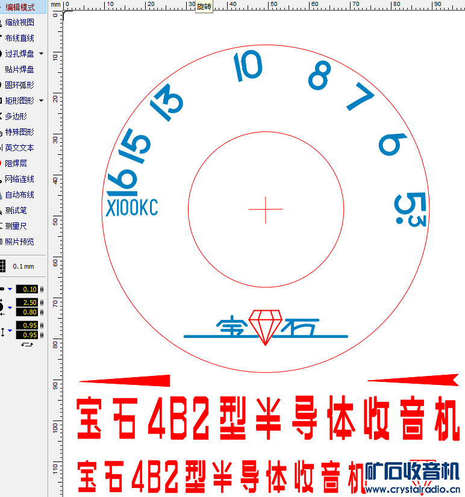Choose the 测量尺 measuring ruler tool

click(x=16, y=226)
